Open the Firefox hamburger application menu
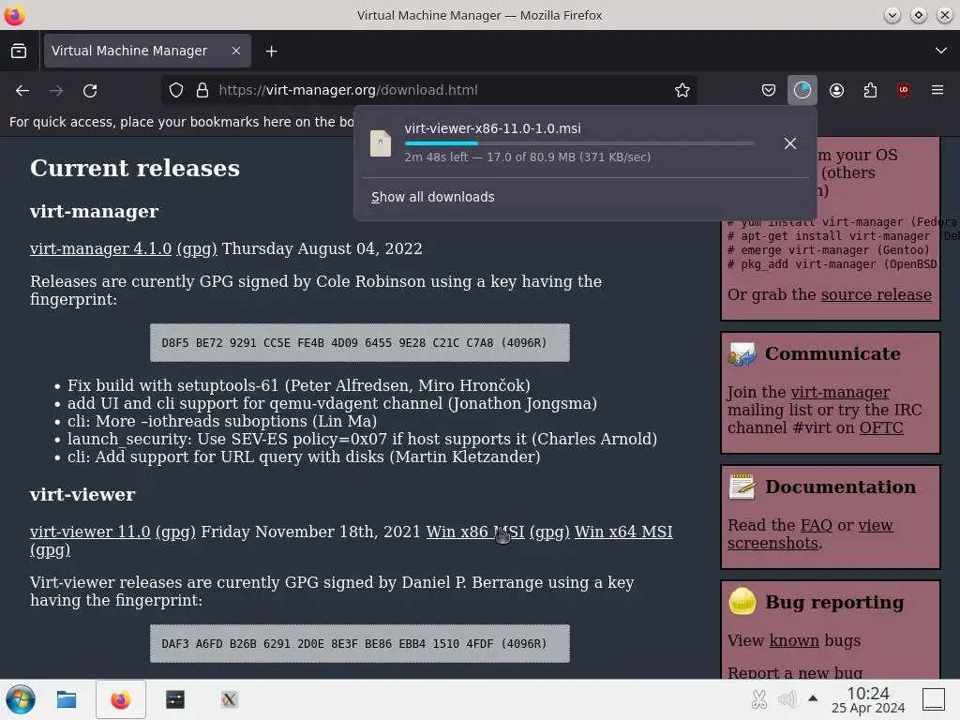This screenshot has height=720, width=960. [937, 91]
